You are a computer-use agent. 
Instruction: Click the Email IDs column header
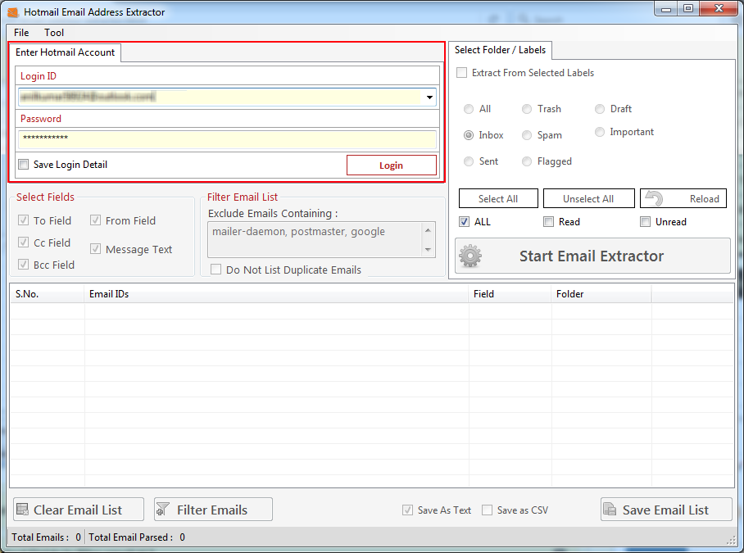[276, 294]
